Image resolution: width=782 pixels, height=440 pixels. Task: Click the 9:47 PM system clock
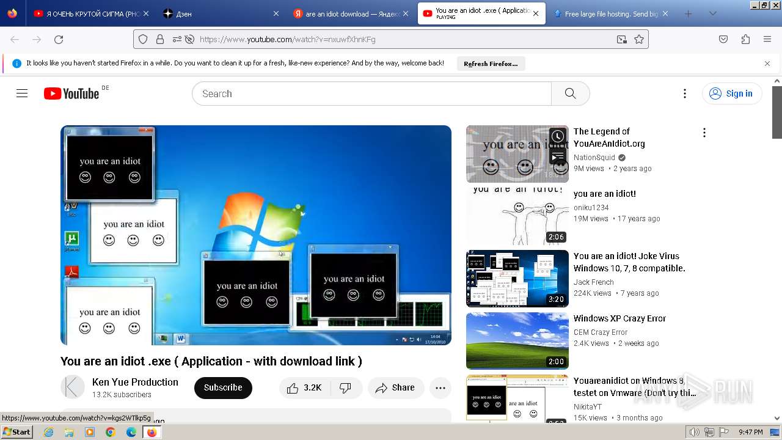point(751,432)
